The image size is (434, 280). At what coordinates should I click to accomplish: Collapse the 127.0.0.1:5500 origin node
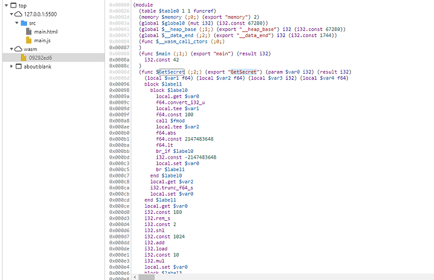(11, 14)
